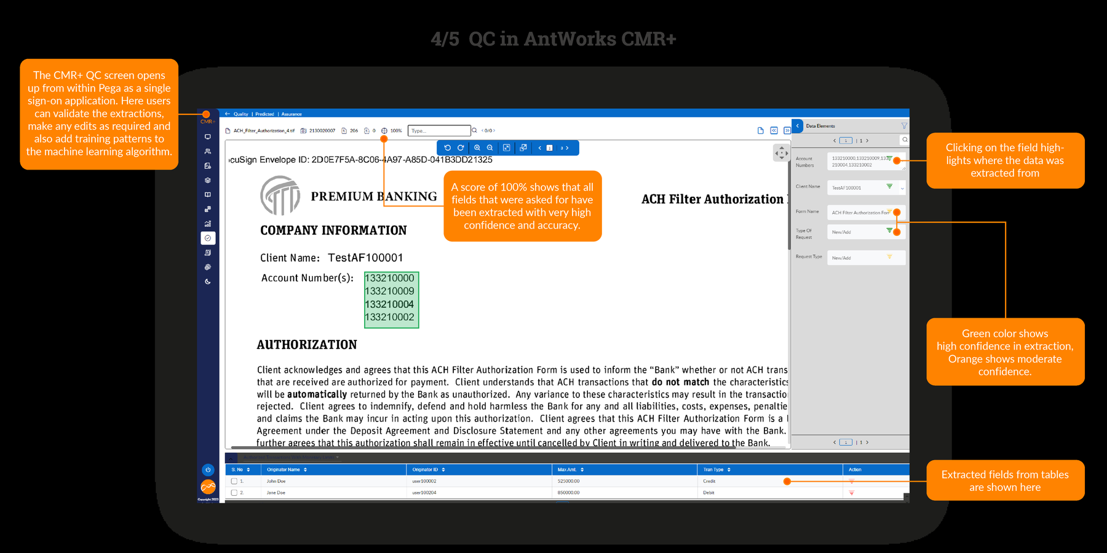The width and height of the screenshot is (1107, 553).
Task: Open the layers stack icon in sidebar
Action: 208,180
